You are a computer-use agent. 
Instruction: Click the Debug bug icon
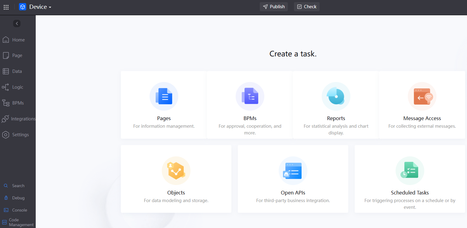(6, 198)
